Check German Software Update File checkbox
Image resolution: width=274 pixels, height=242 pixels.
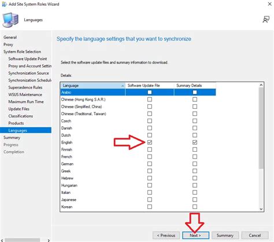[150, 164]
